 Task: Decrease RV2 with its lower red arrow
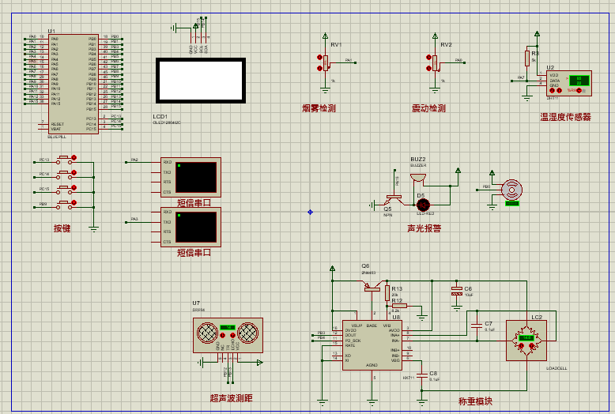click(428, 68)
